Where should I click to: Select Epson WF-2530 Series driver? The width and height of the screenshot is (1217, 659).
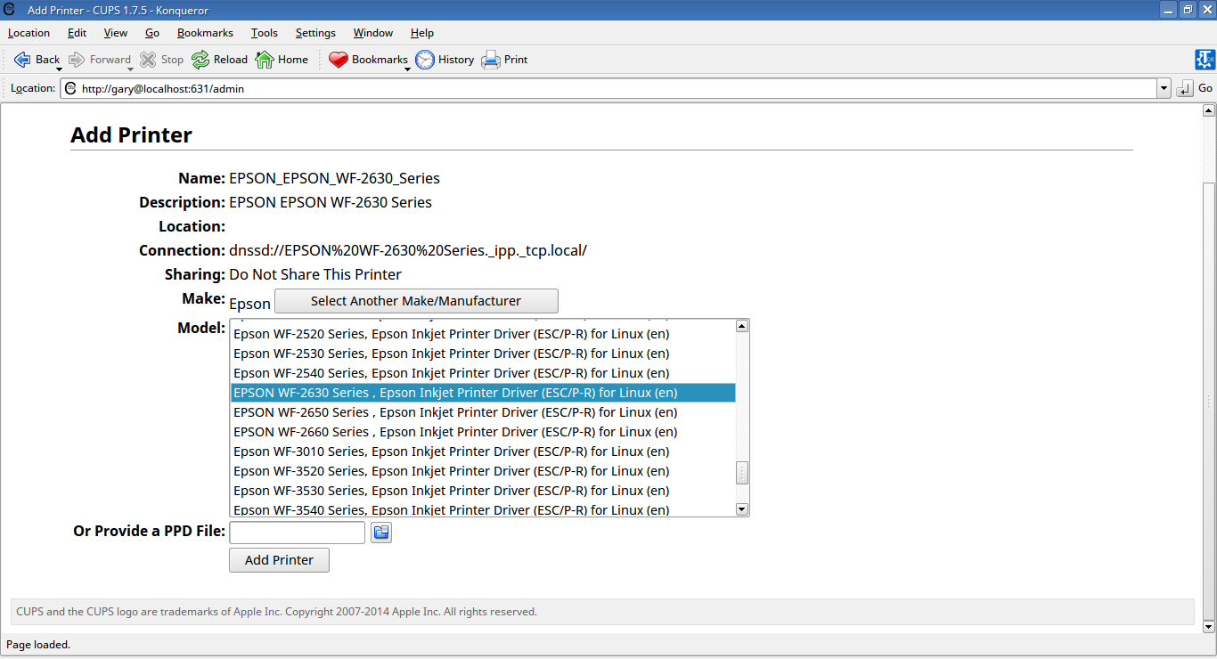pos(483,354)
